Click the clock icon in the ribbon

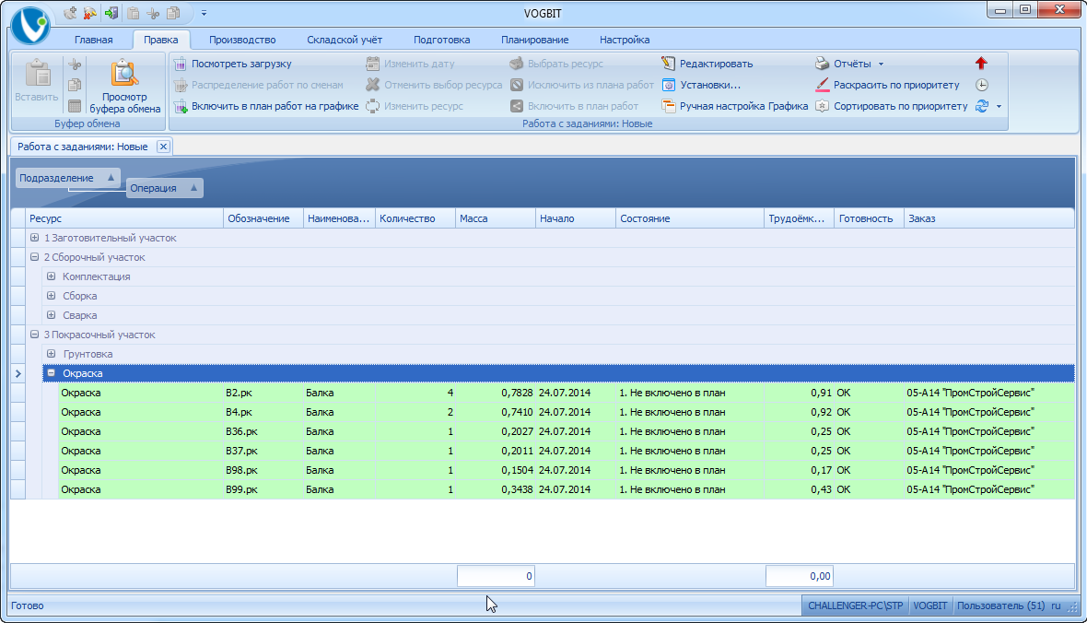[982, 85]
